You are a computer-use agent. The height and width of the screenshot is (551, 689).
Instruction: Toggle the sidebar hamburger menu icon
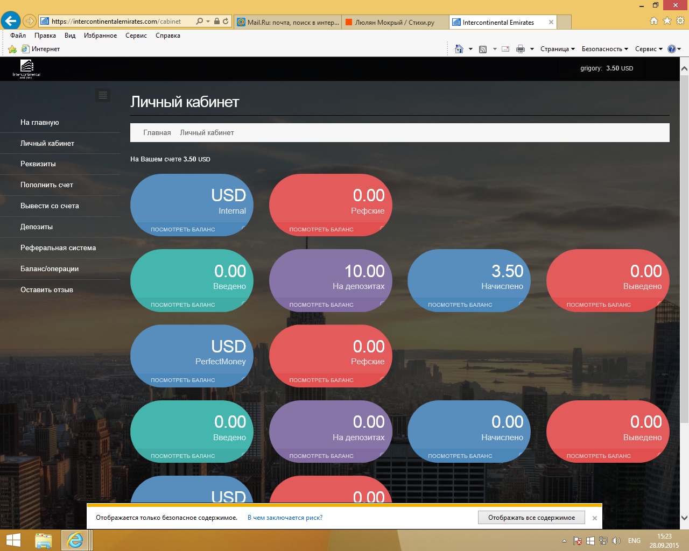103,95
